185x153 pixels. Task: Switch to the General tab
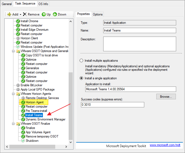point(7,4)
